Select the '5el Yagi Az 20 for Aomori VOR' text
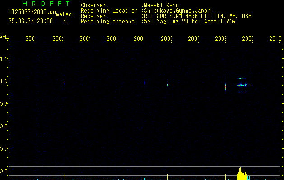Viewport: 284px width, 180px height. coord(190,22)
